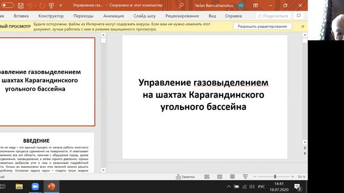This screenshot has width=344, height=193.
Task: Open the notification center icon
Action: [298, 187]
